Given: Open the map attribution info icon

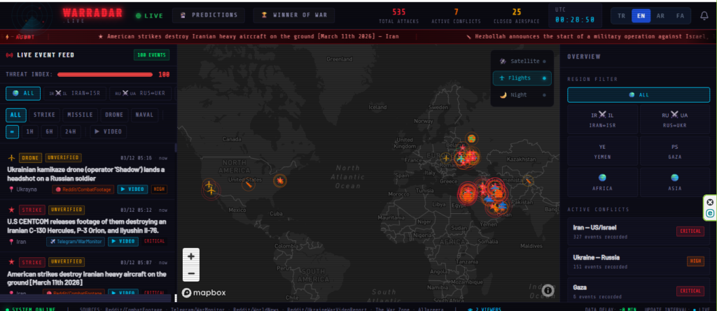Looking at the screenshot, I should (548, 290).
